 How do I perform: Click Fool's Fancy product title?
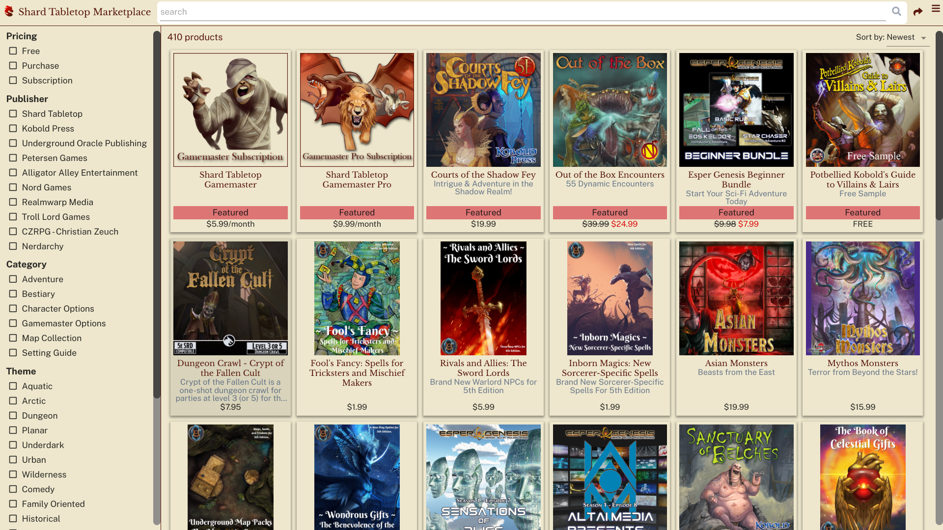[x=357, y=372]
